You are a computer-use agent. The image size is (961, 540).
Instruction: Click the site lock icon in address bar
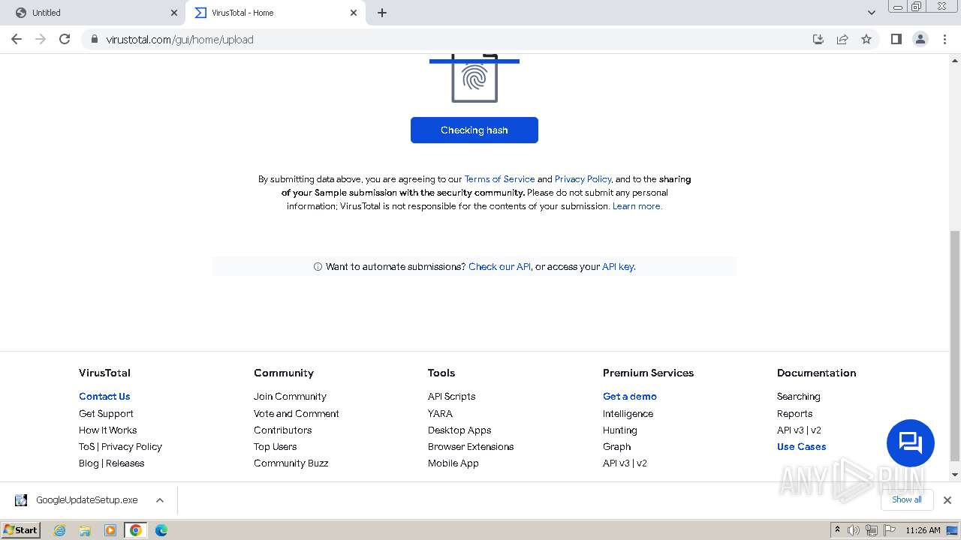click(95, 40)
